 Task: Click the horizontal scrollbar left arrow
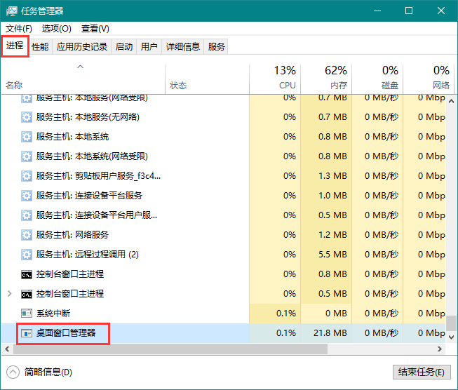pos(7,349)
